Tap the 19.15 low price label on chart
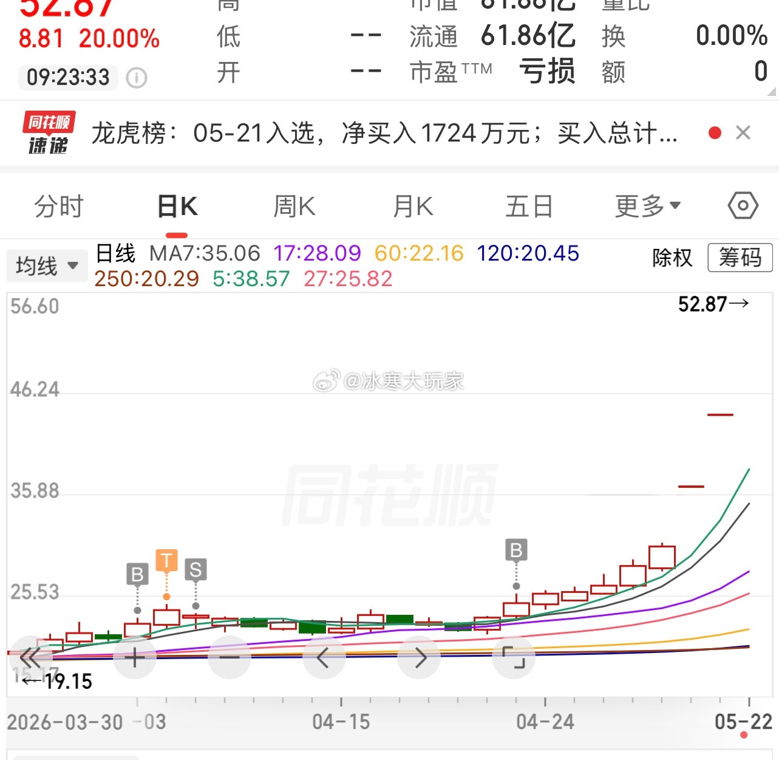 click(58, 682)
